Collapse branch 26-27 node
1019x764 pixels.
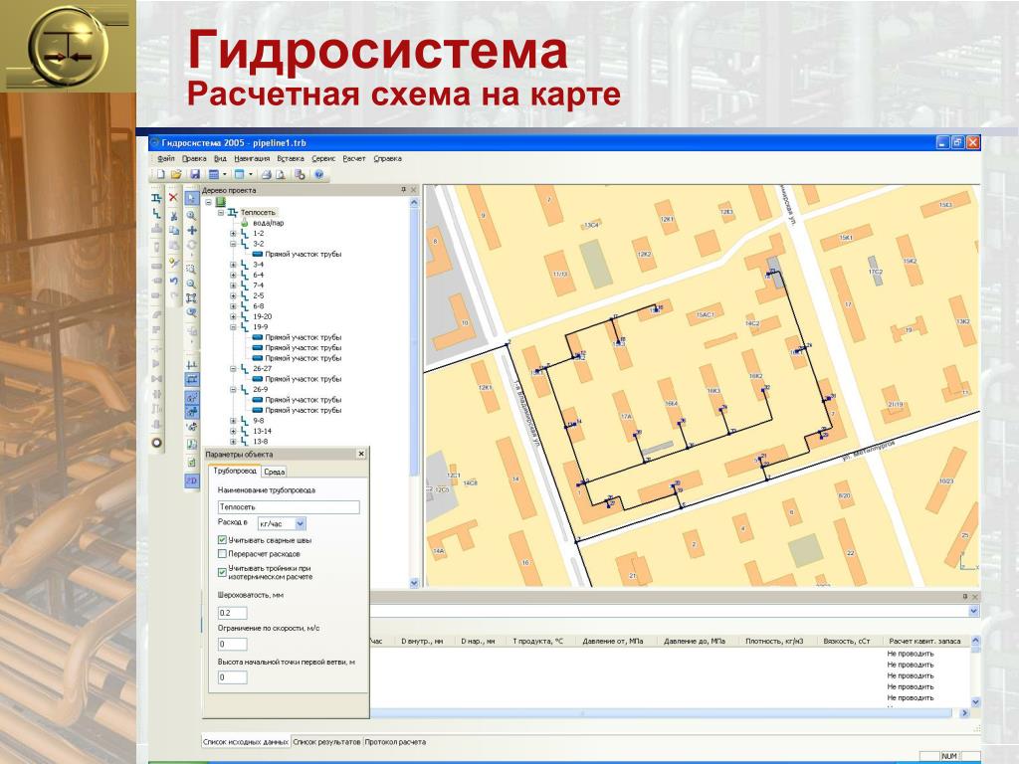pyautogui.click(x=233, y=368)
